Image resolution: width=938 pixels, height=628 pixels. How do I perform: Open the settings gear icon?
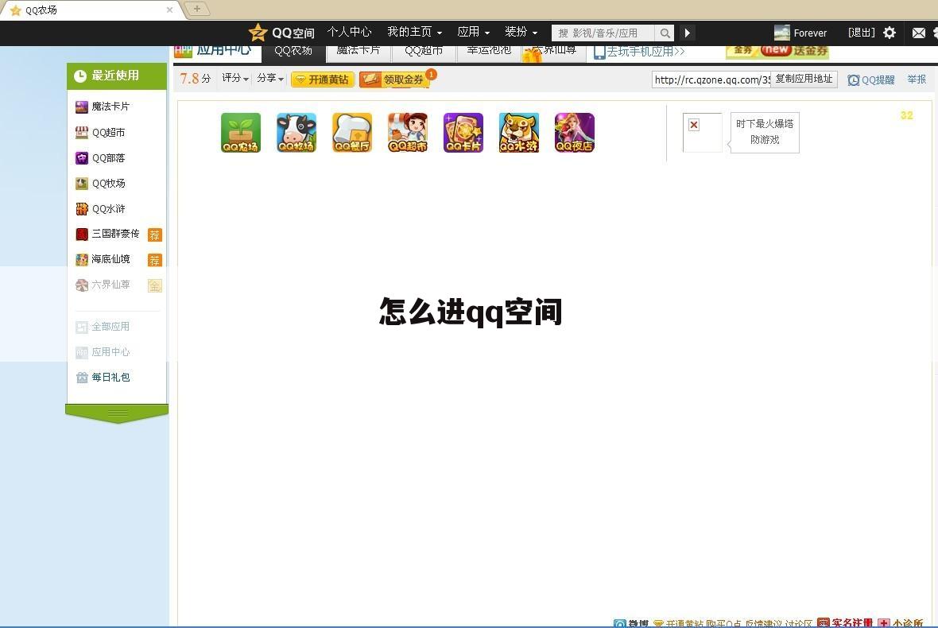(890, 33)
